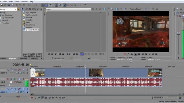Click the highlighted Add to Timeline button in Trimmer
This screenshot has width=184, height=103.
(82, 54)
